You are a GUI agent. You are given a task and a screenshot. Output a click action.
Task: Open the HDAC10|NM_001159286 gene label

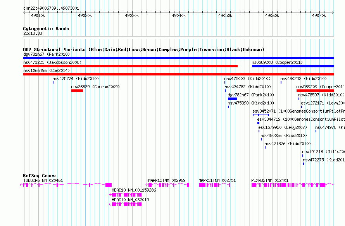pos(134,190)
